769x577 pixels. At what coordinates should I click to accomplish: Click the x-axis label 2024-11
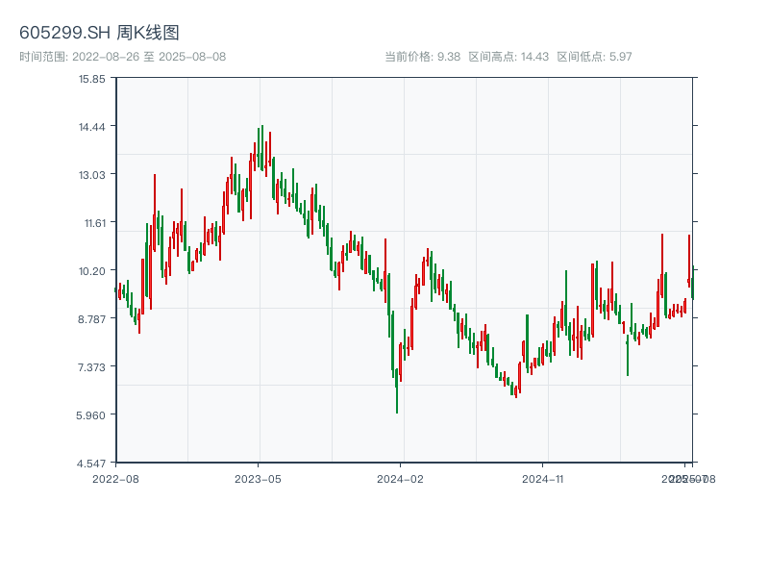coord(542,479)
